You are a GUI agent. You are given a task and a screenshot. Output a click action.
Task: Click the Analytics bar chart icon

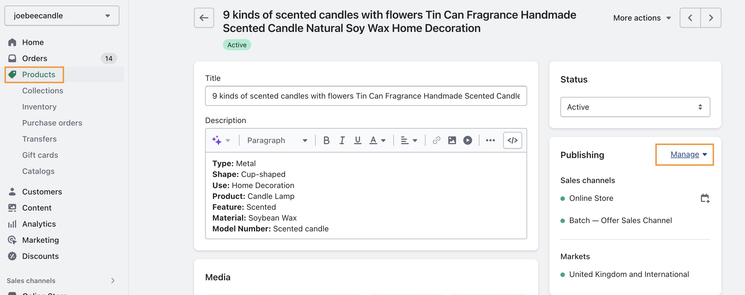(x=12, y=224)
